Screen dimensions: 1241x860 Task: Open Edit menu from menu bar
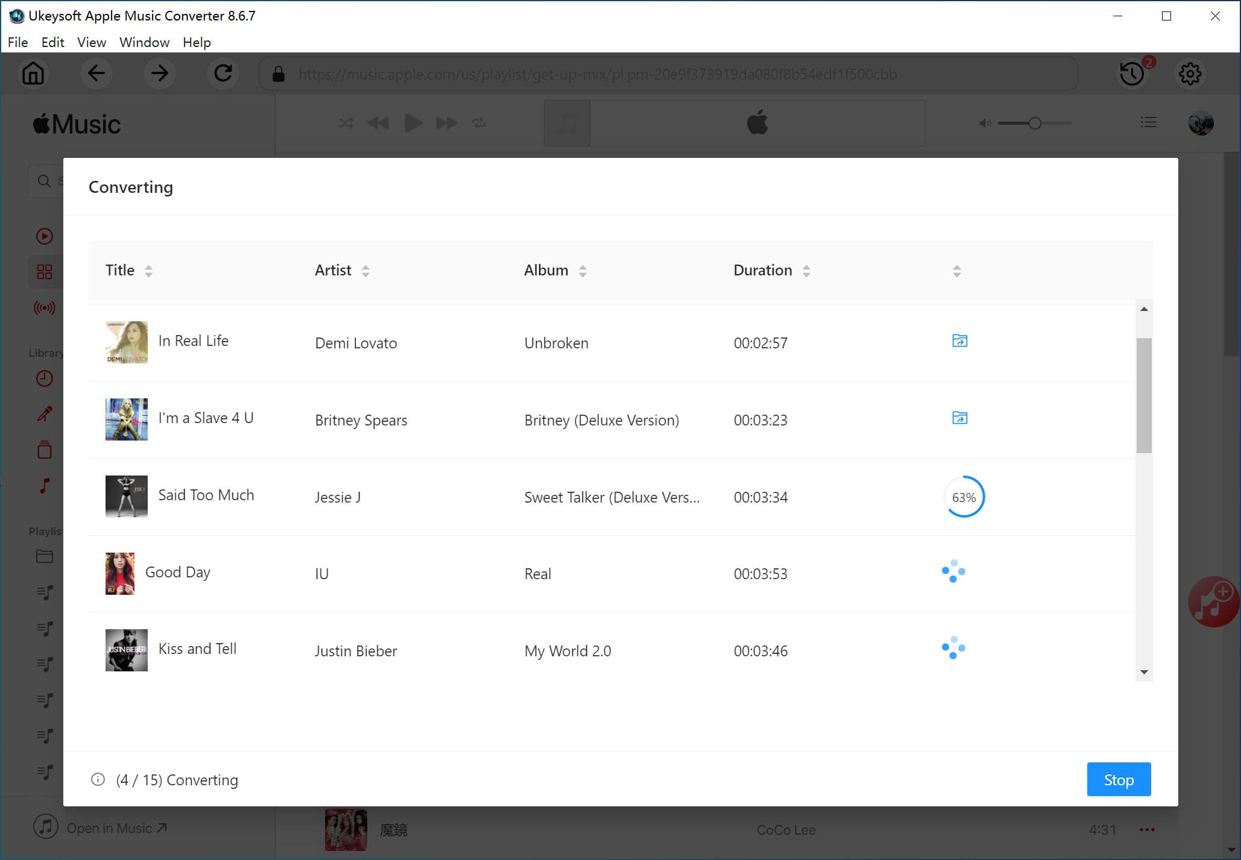tap(53, 42)
